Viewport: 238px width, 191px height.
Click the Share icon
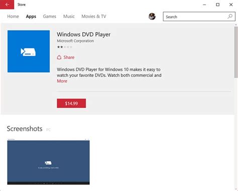coord(59,57)
